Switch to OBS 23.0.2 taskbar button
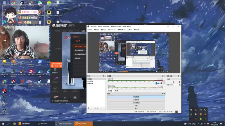Screen dimensions: 225x126 tap(64, 123)
